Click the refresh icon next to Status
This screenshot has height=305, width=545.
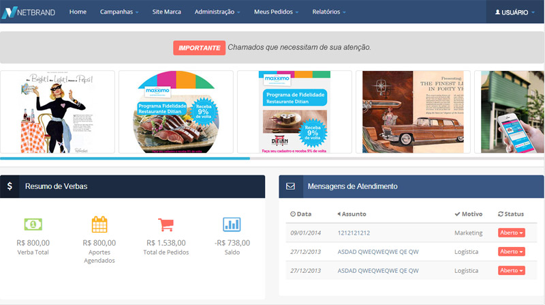click(501, 214)
